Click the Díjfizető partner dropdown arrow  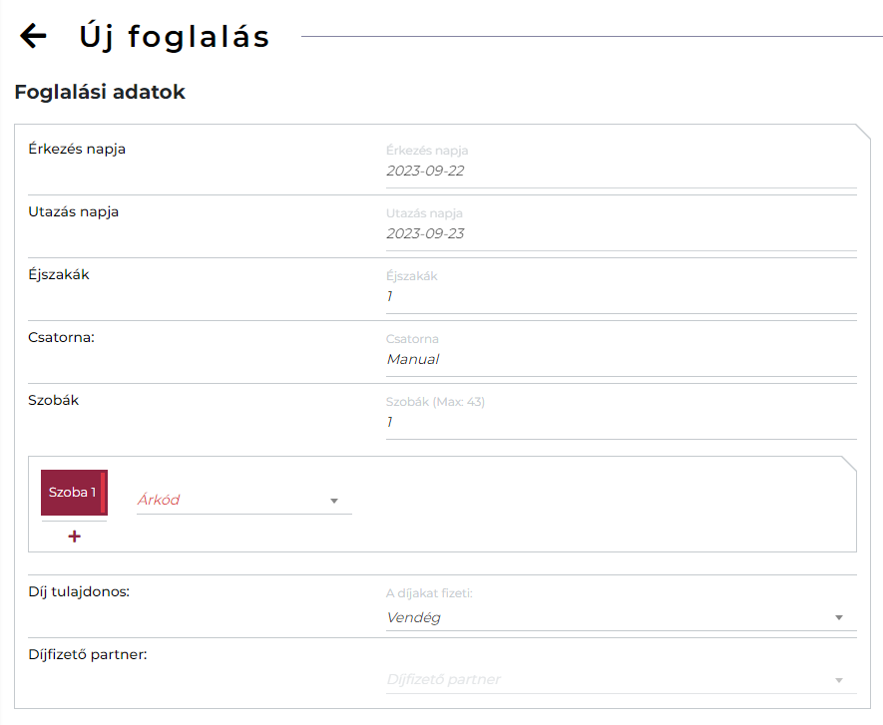click(839, 680)
